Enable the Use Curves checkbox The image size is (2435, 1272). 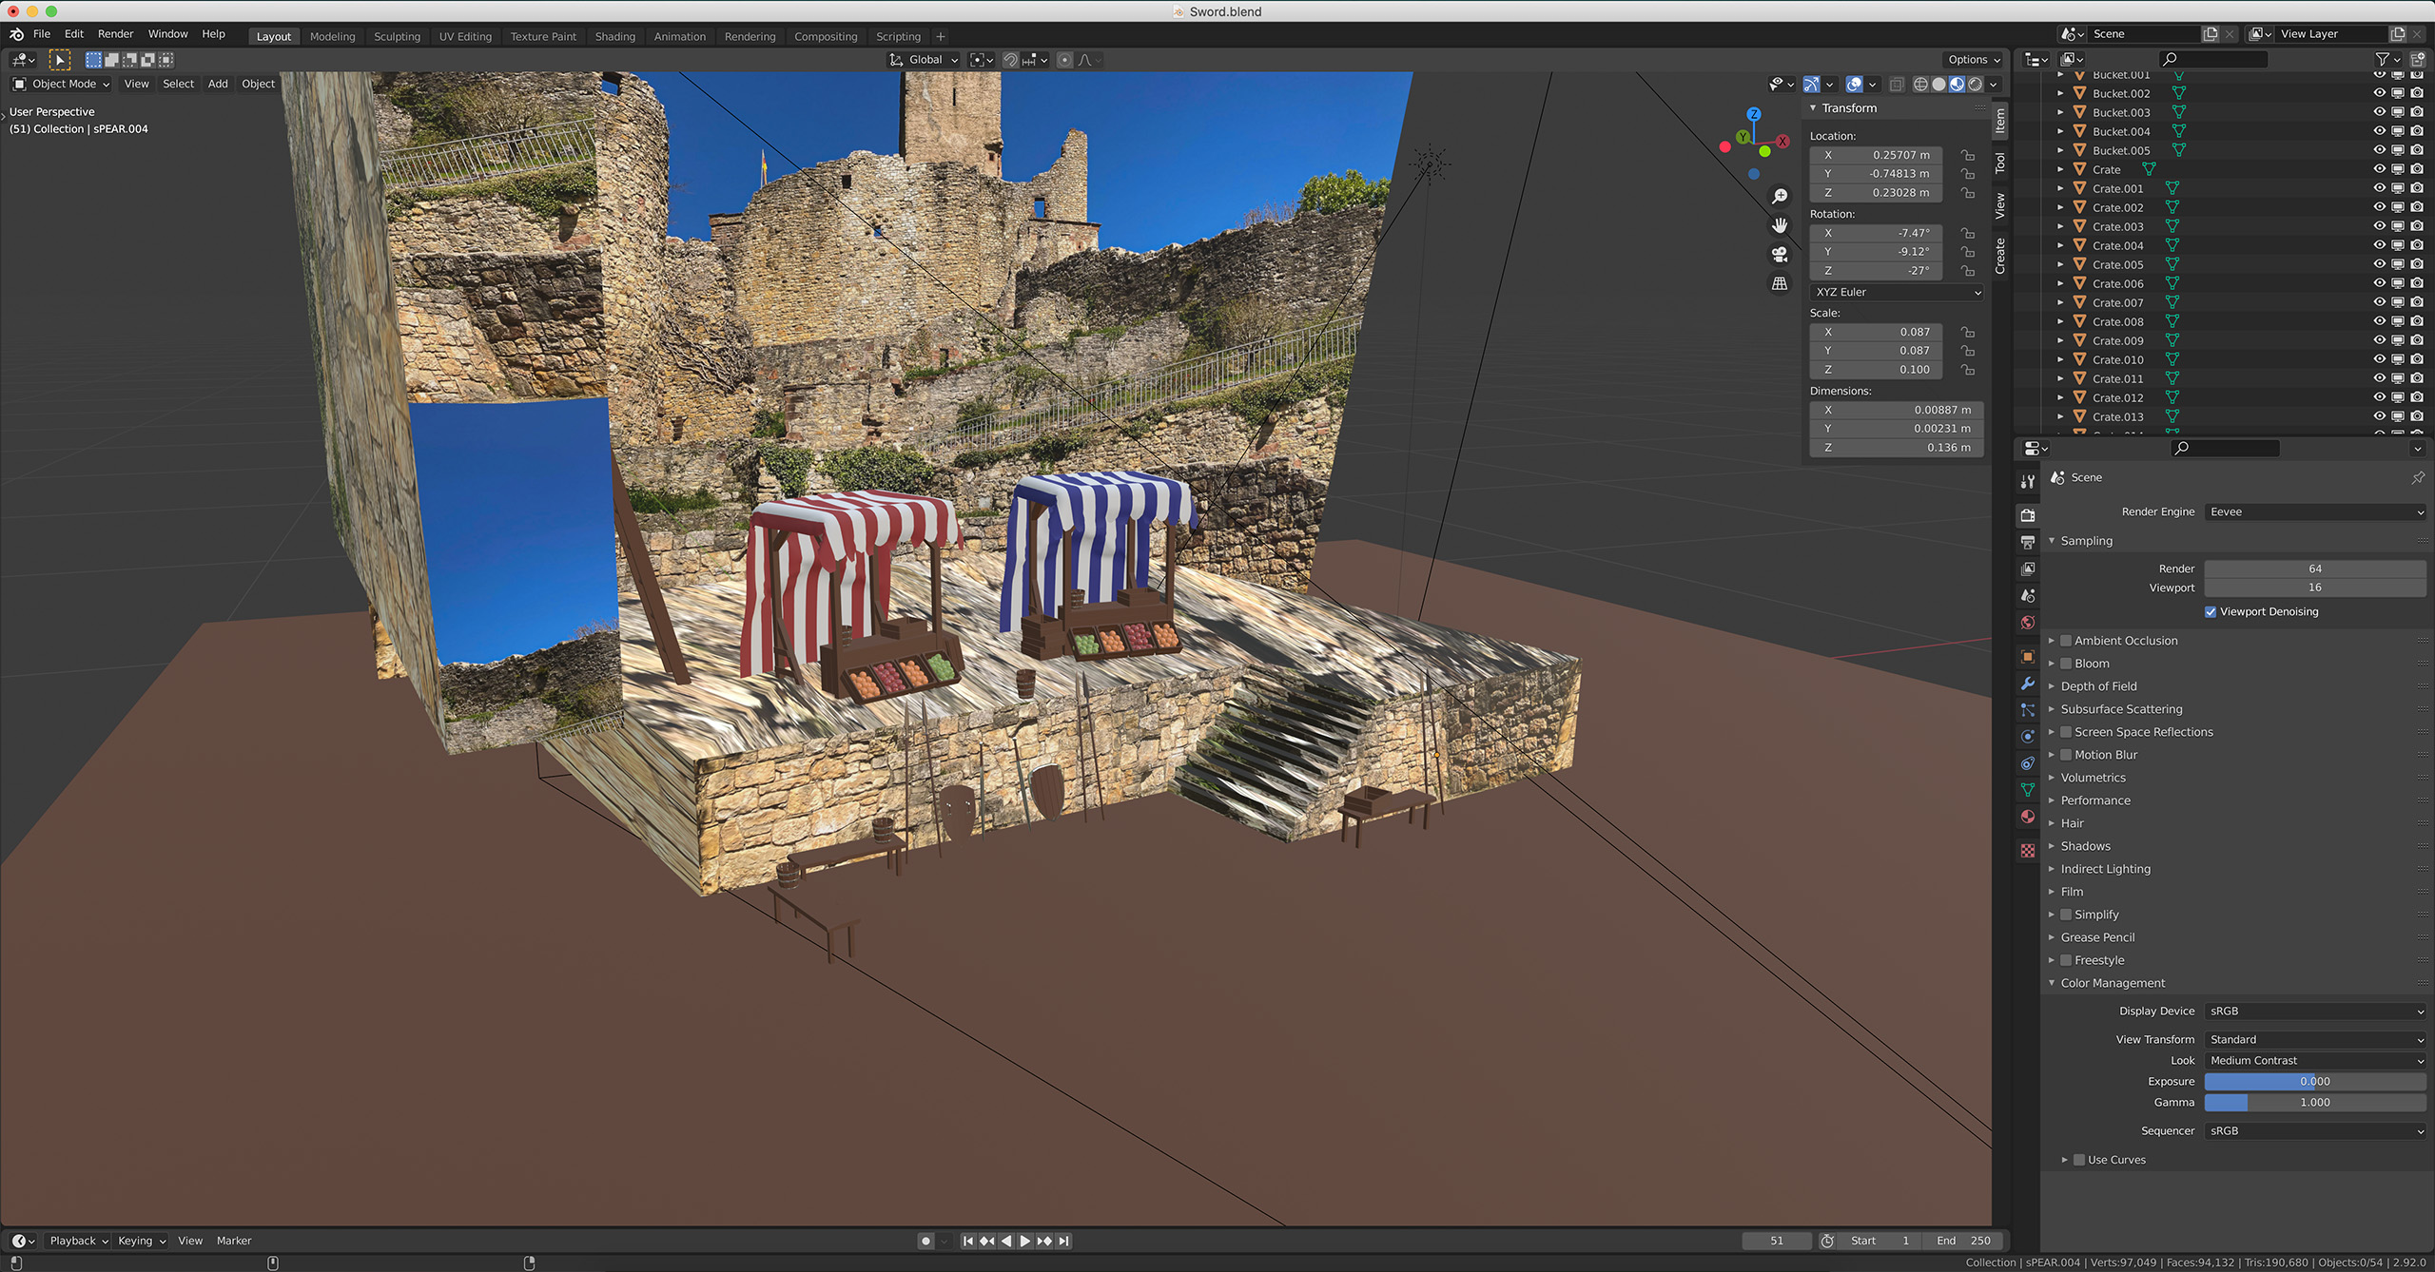coord(2079,1160)
